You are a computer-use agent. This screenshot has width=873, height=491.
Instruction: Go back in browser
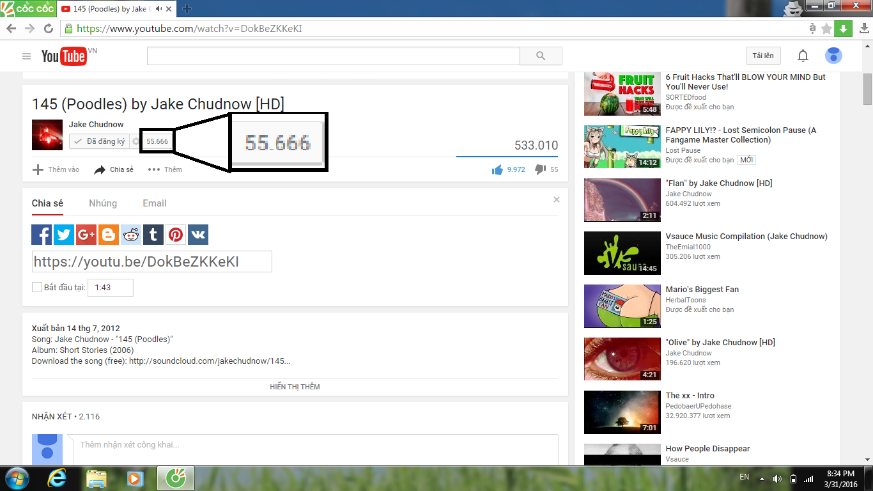click(x=12, y=29)
